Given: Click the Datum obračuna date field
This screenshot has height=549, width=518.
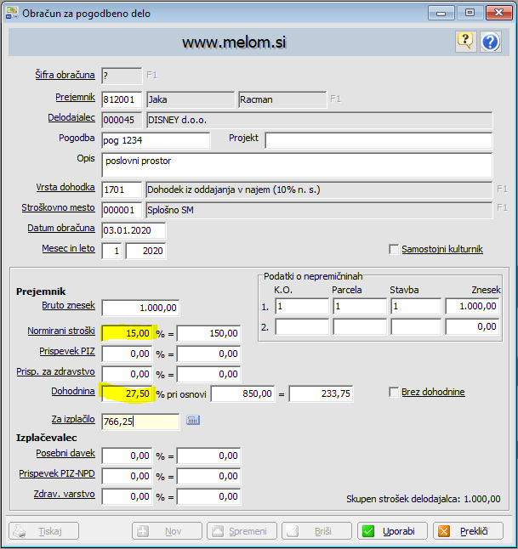Looking at the screenshot, I should (133, 230).
